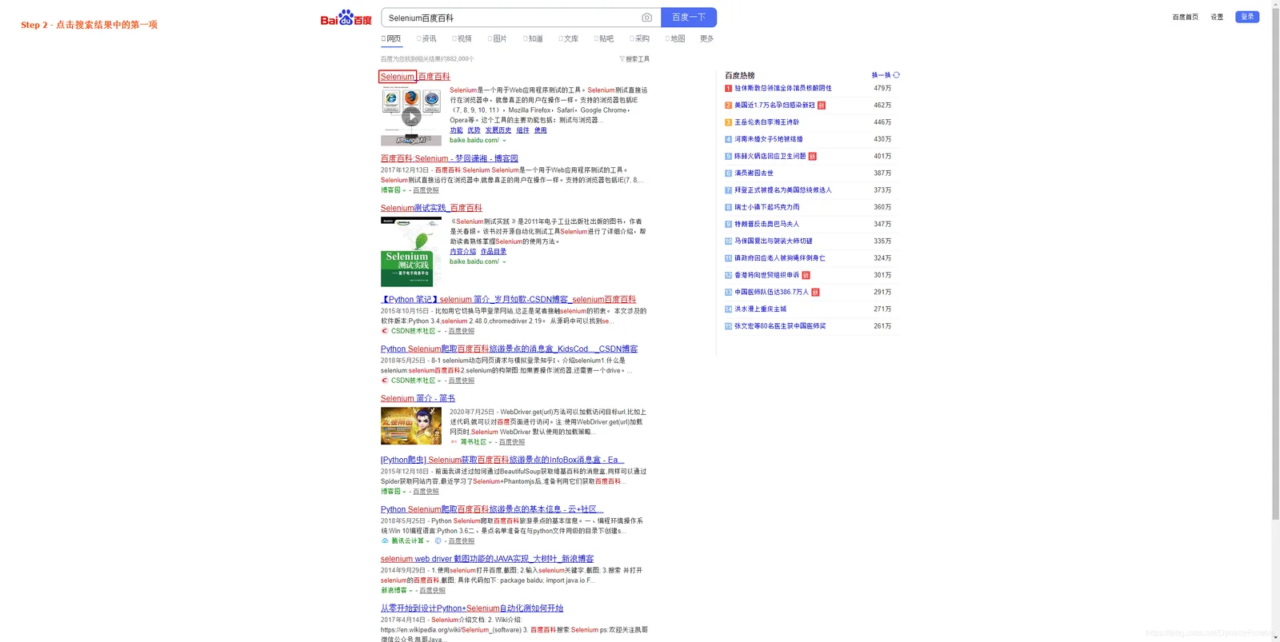1280x642 pixels.
Task: Click 腾讯云 cloud logo under 云+社区 result
Action: coord(385,541)
